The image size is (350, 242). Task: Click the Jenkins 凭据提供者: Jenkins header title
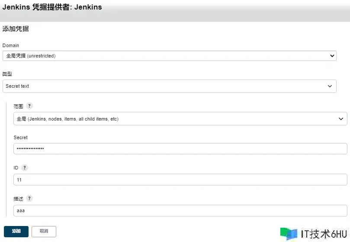(x=52, y=7)
